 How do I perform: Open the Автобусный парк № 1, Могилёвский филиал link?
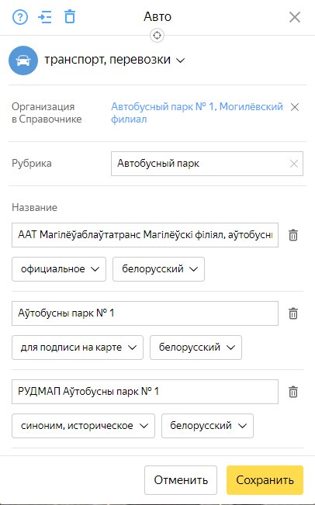coord(197,112)
